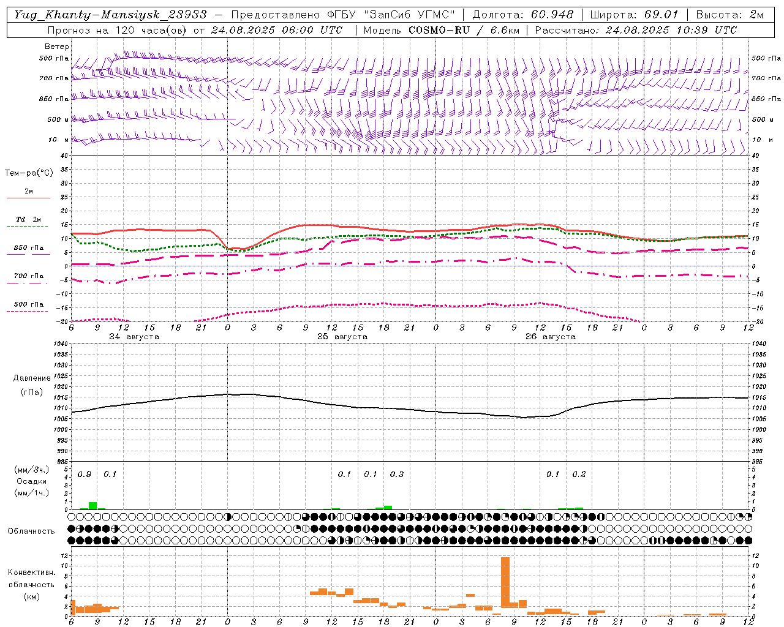Click the 25 августа date label
The image size is (784, 627).
coord(342,337)
